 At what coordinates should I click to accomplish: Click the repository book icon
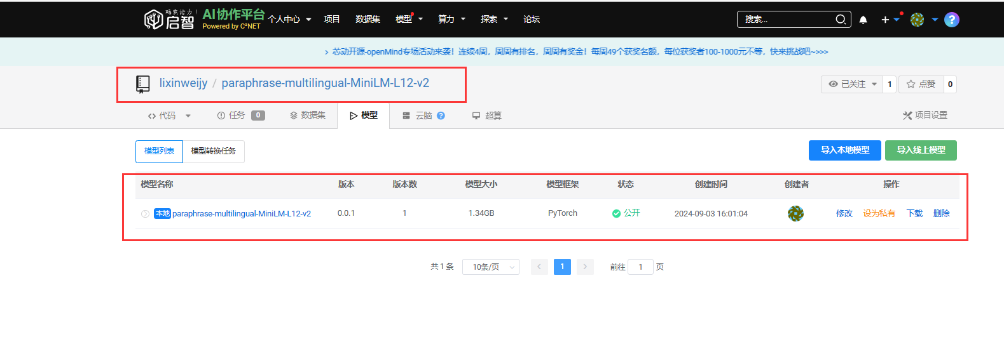(x=143, y=84)
